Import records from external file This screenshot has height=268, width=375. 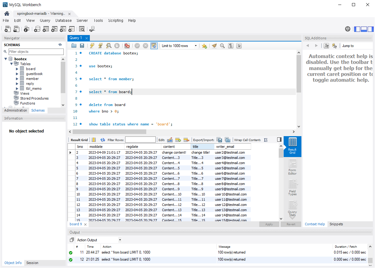pyautogui.click(x=227, y=140)
